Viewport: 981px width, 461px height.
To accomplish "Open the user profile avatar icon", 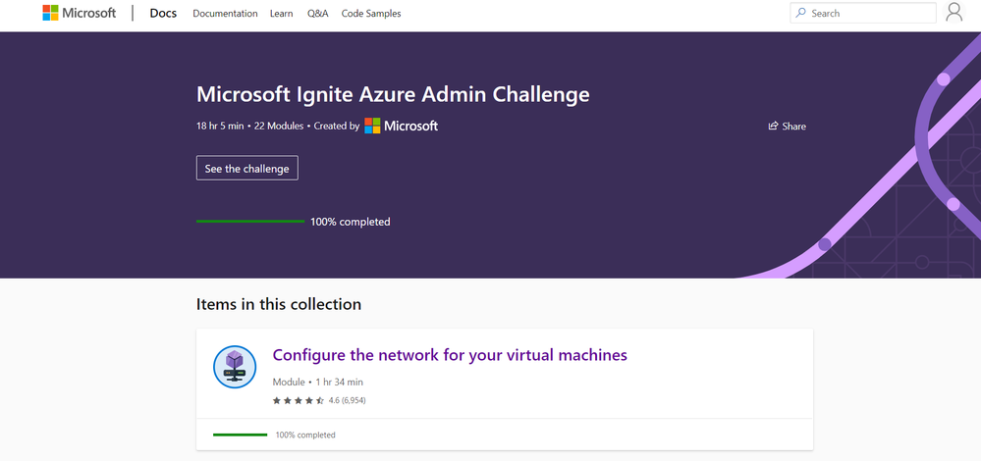I will tap(954, 13).
